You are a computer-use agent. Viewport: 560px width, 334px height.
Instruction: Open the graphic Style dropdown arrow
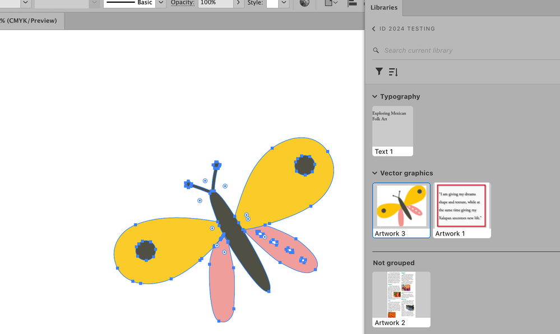(x=284, y=3)
